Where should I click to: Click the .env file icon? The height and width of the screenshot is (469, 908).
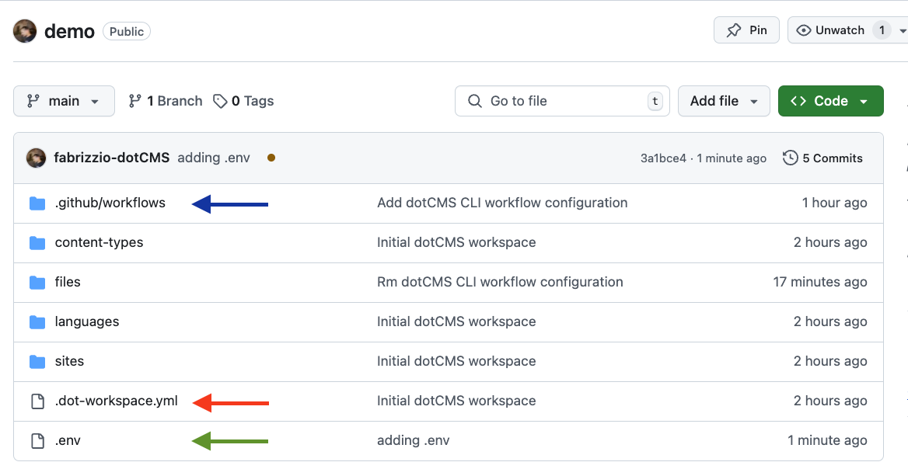pyautogui.click(x=37, y=441)
